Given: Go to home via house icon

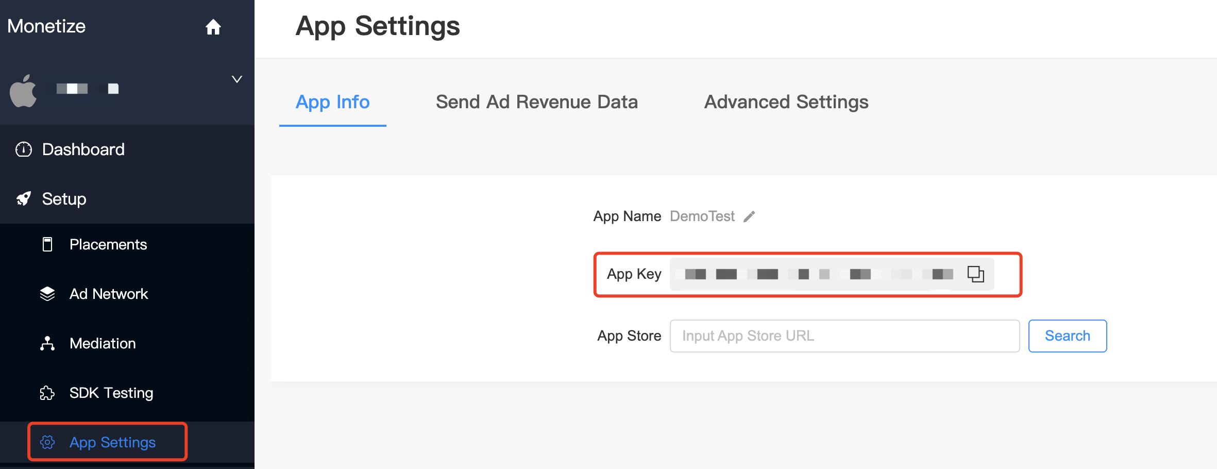Looking at the screenshot, I should [x=213, y=27].
